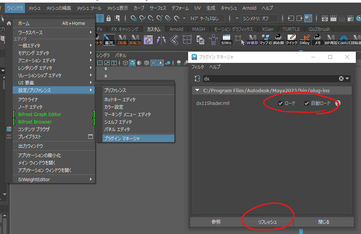Image resolution: width=361 pixels, height=234 pixels.
Task: Toggle viewport lighting with the light bulb icon
Action: tap(161, 62)
